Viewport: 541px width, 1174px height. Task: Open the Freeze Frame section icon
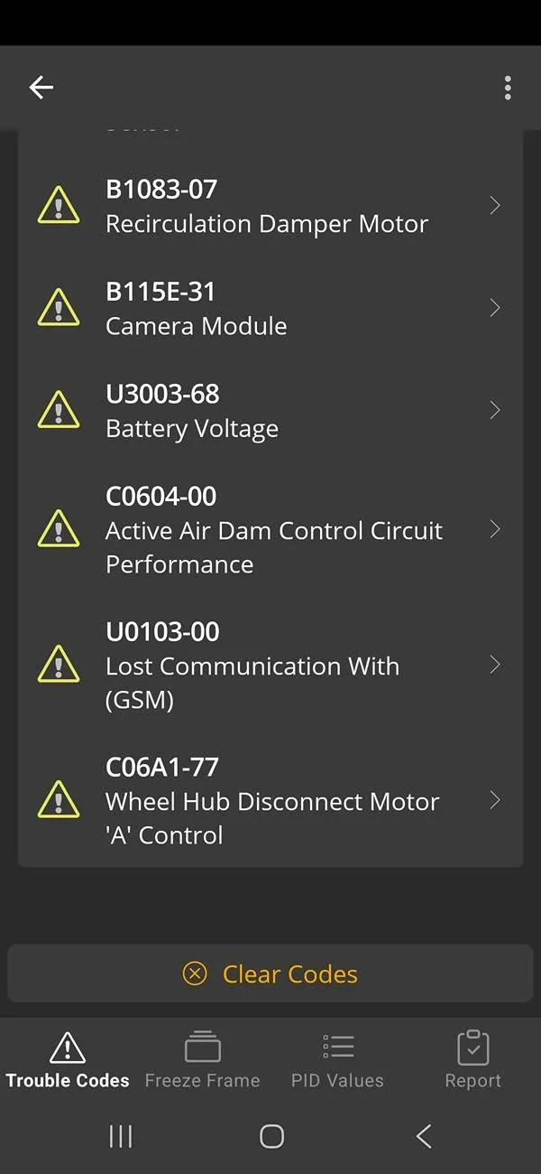[x=202, y=1047]
